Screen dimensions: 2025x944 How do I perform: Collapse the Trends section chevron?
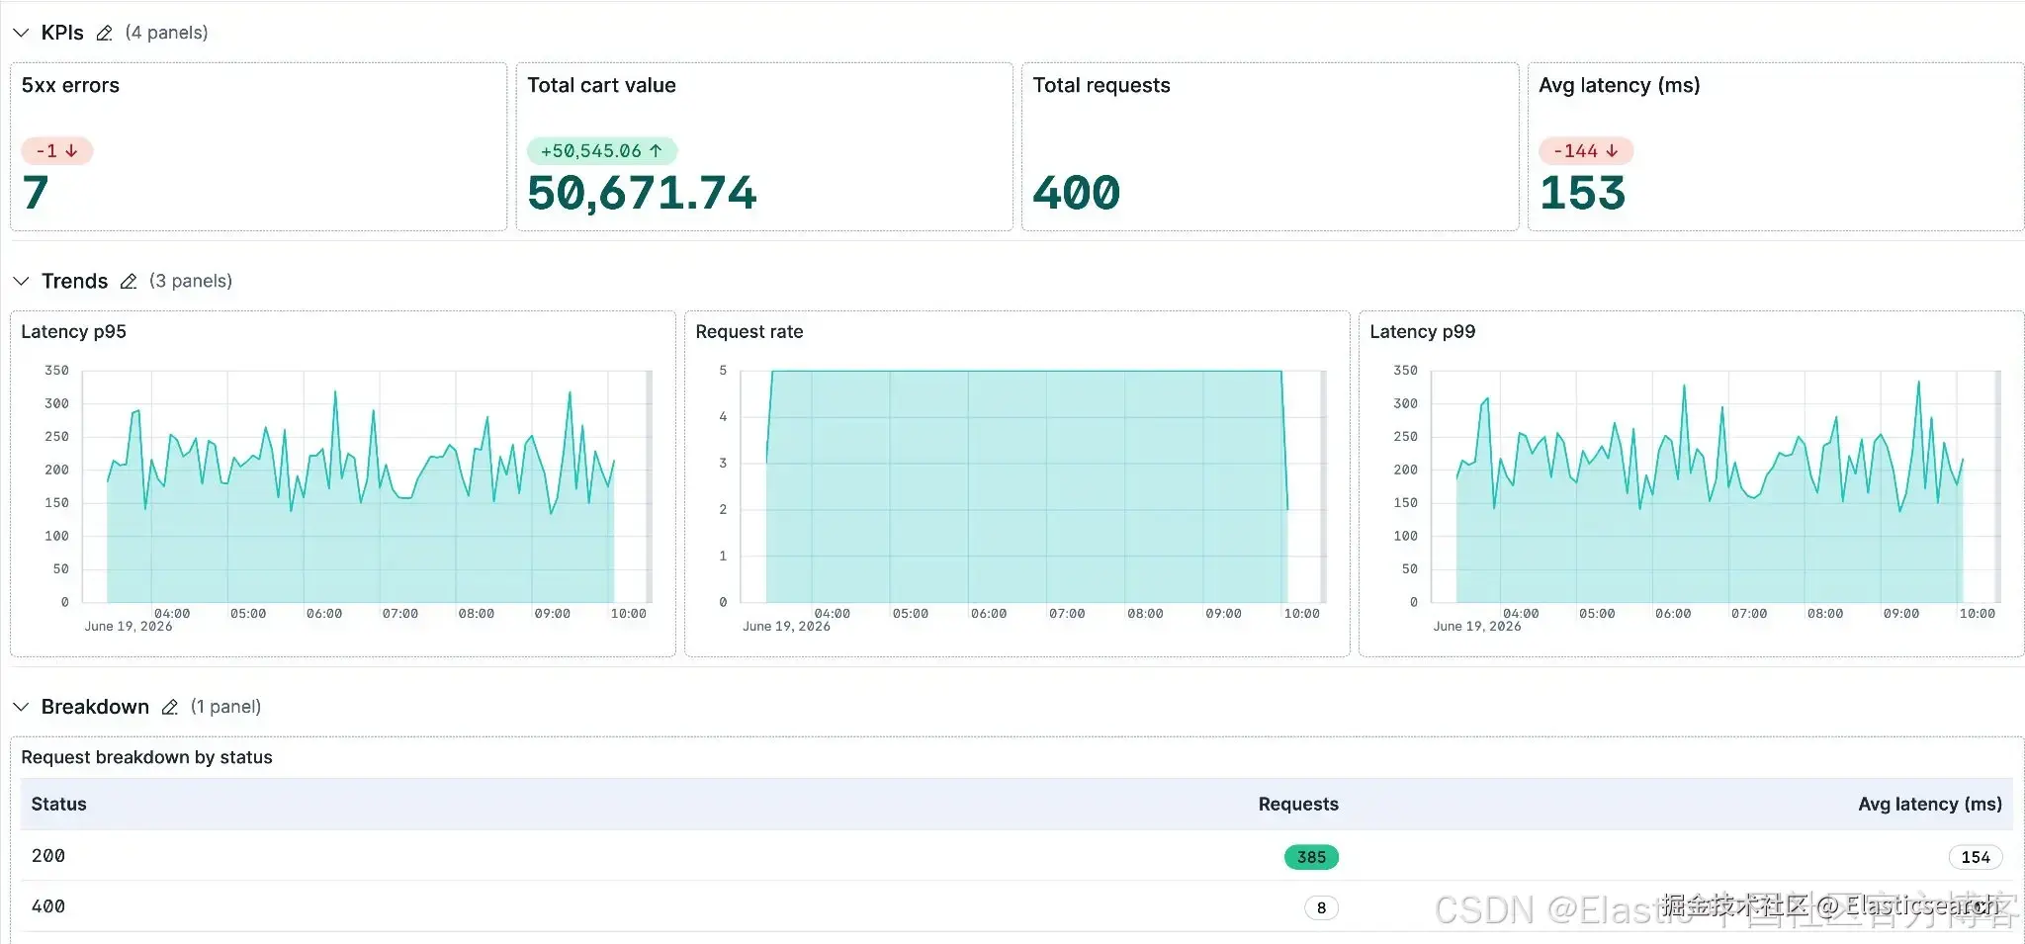coord(21,282)
